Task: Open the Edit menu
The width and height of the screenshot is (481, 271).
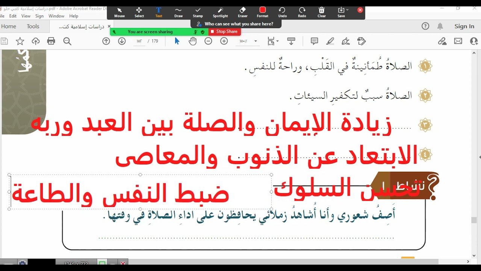Action: pos(13,16)
